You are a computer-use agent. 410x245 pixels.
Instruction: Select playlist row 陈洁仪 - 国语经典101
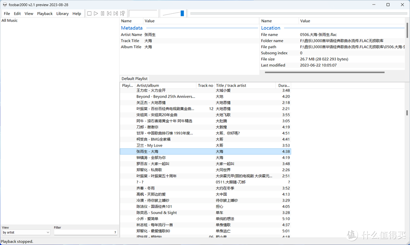[x=205, y=207]
